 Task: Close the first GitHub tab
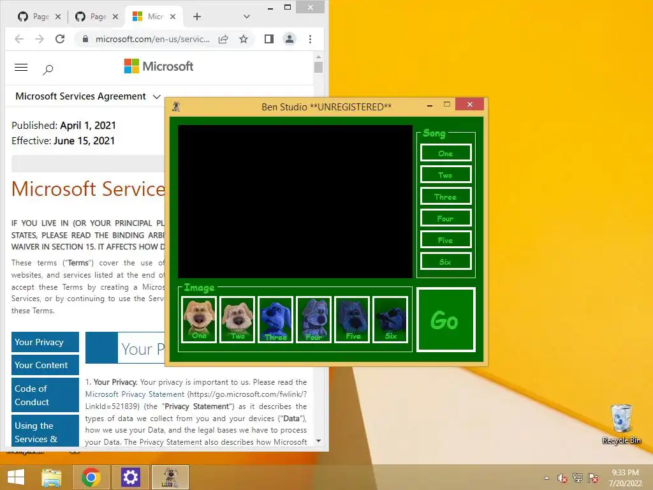[x=58, y=17]
